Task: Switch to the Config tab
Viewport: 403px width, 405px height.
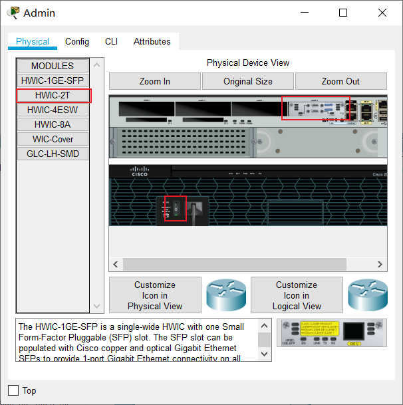Action: [77, 41]
